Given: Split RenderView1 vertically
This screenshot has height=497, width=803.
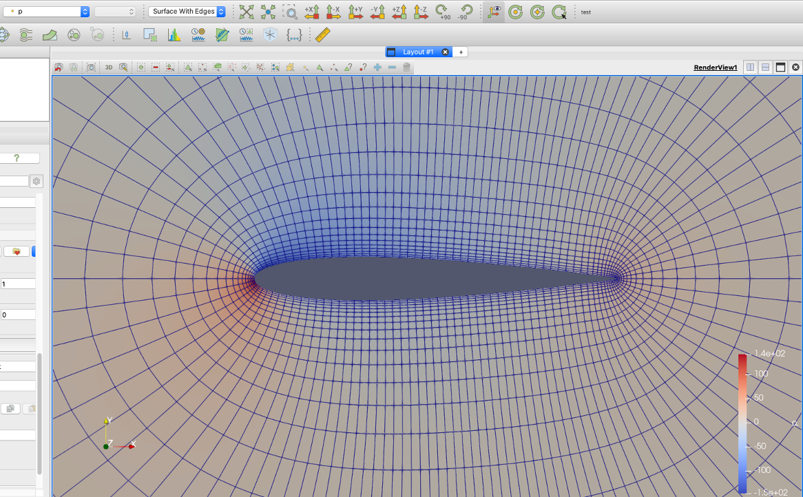Looking at the screenshot, I should pyautogui.click(x=766, y=67).
